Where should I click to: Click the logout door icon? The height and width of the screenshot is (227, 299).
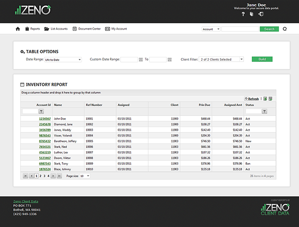click(x=261, y=14)
